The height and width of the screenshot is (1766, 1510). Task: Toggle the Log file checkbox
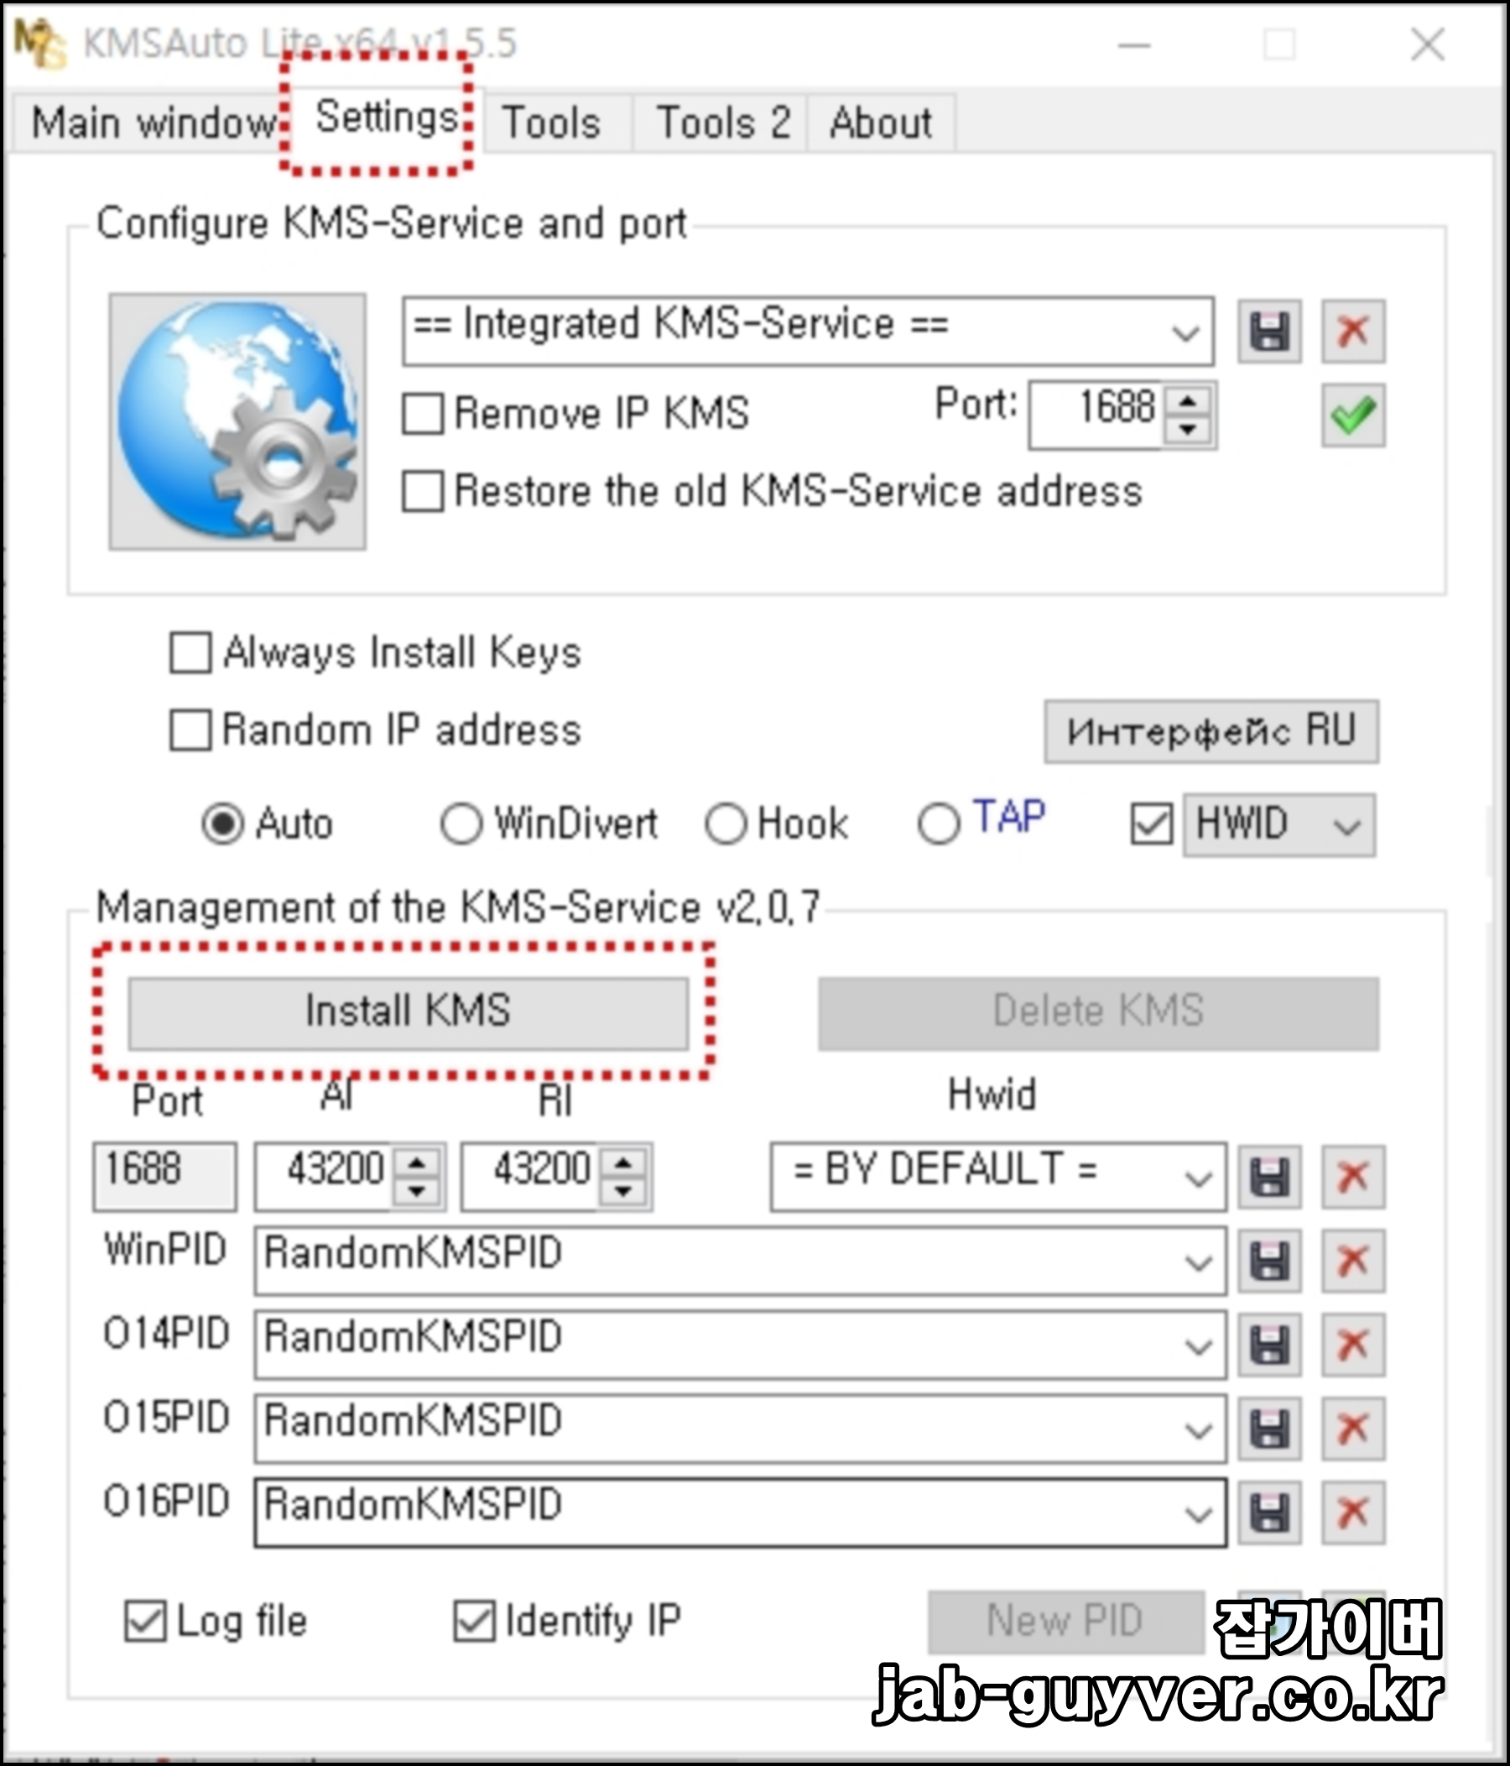click(x=146, y=1620)
